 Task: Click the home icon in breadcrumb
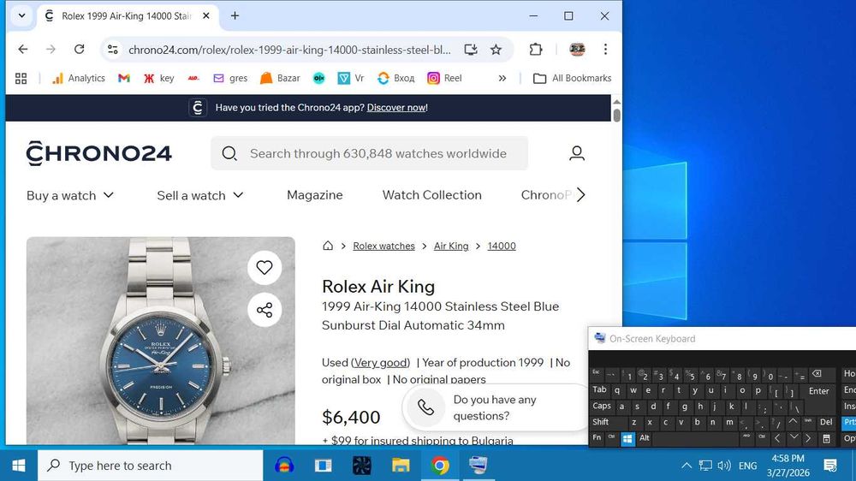pos(328,246)
